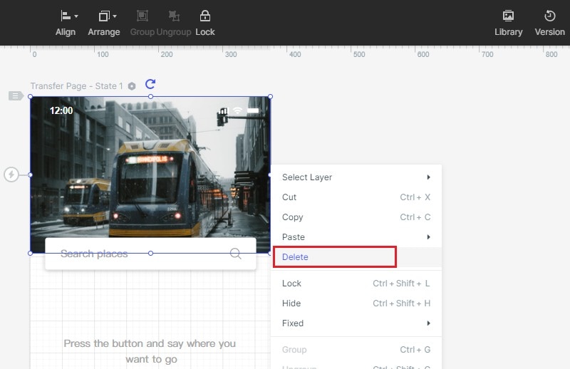Image resolution: width=570 pixels, height=369 pixels.
Task: Choose Lock from context menu
Action: pyautogui.click(x=356, y=284)
